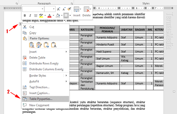Decrease font size with Shrink Font icon
The width and height of the screenshot is (177, 114).
point(64,9)
